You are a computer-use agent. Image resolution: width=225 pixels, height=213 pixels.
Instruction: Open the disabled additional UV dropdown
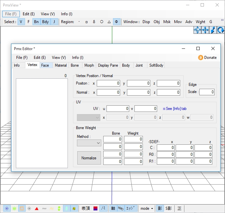coord(89,118)
